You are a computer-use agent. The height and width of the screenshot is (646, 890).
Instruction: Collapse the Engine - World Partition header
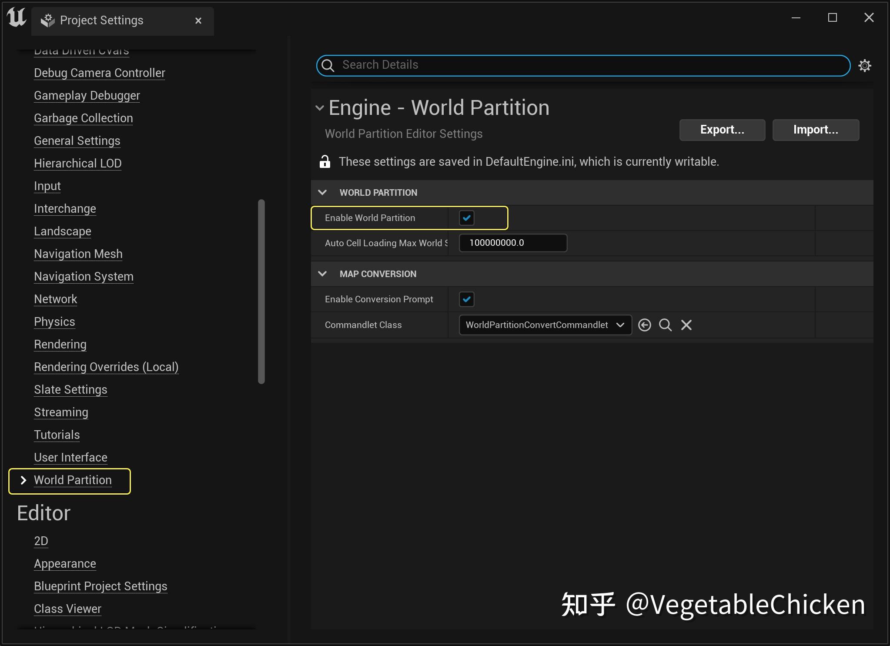pos(320,108)
